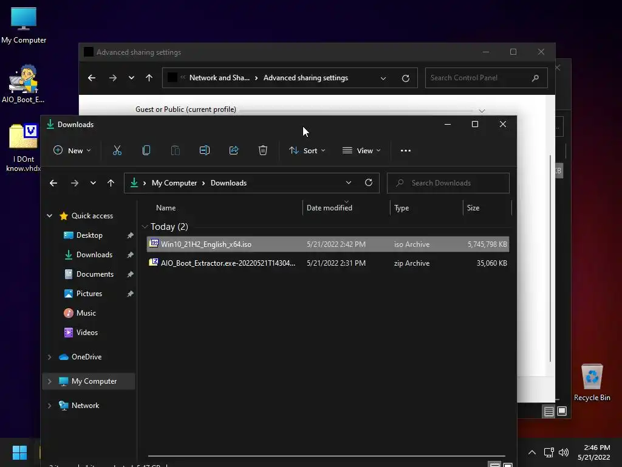Open the New dropdown menu

point(72,151)
